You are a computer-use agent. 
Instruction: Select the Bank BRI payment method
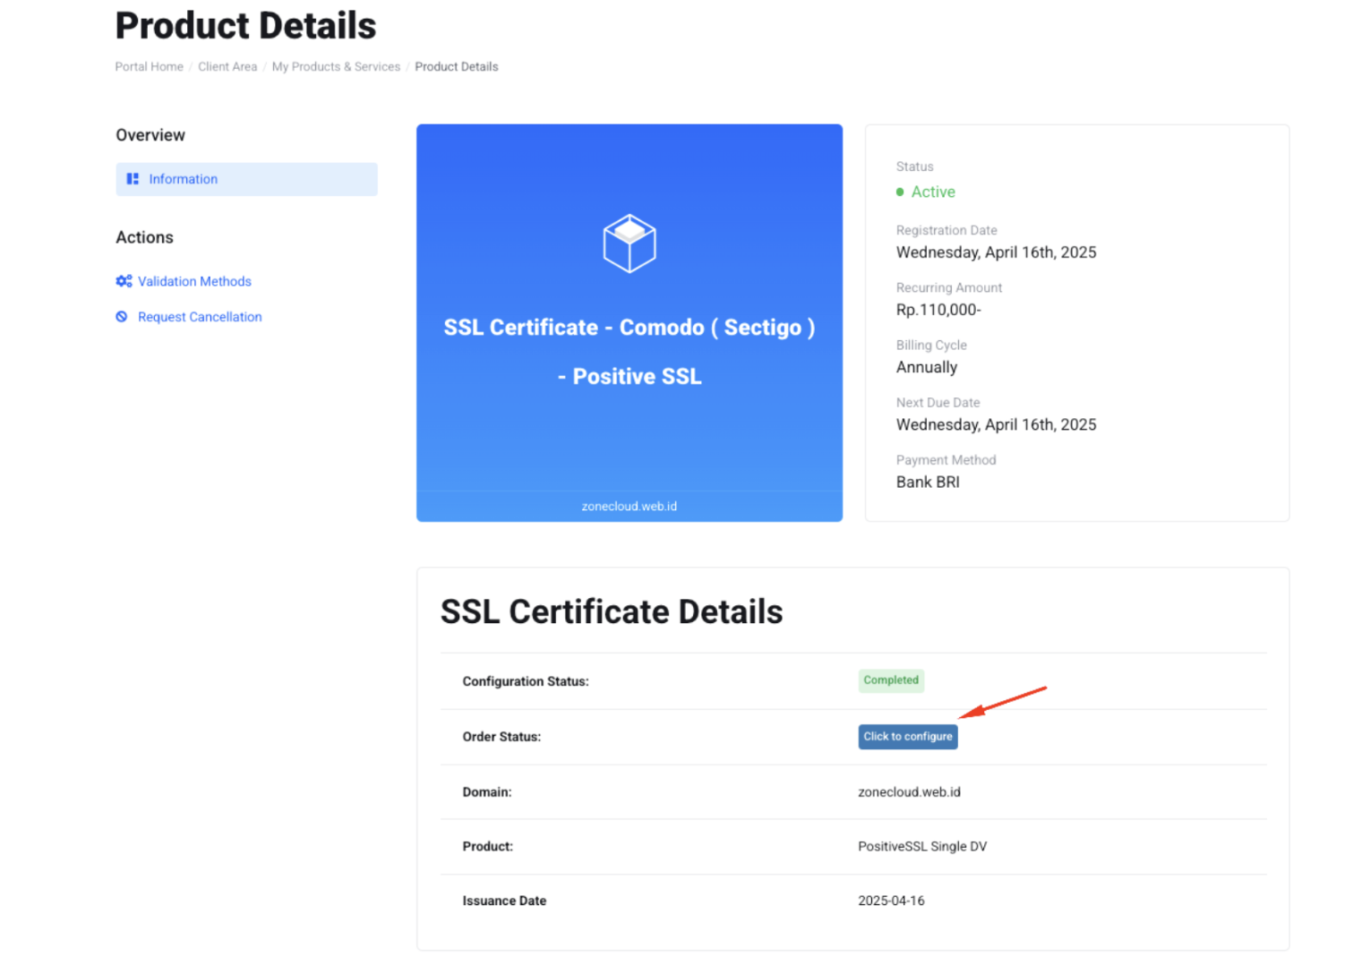coord(928,483)
